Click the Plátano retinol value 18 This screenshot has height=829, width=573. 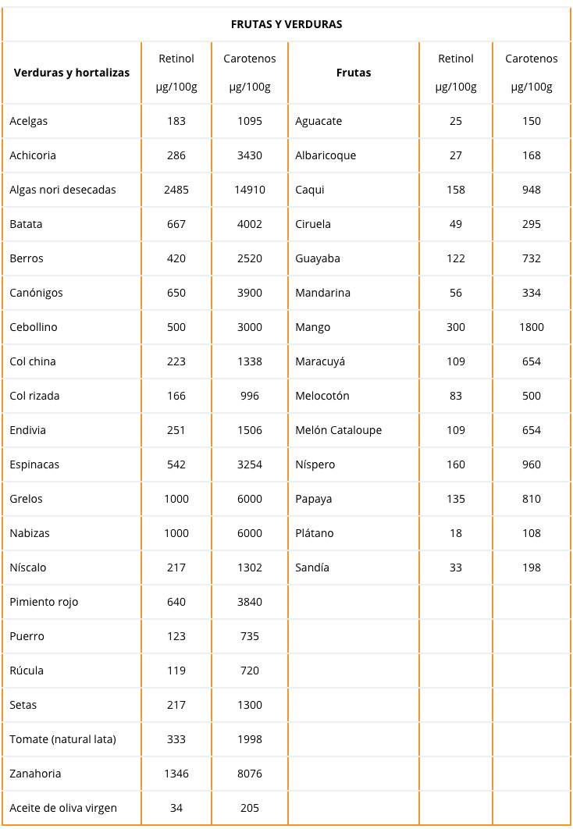point(456,533)
